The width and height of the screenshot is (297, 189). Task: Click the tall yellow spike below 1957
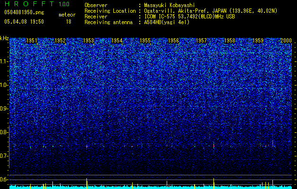point(213,183)
